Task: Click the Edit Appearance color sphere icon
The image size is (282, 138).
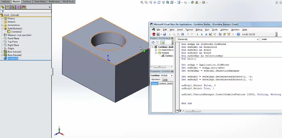Action: [192, 2]
